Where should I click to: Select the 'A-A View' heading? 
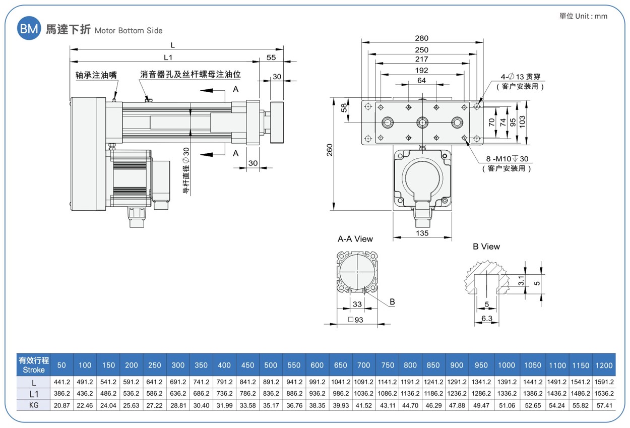pyautogui.click(x=355, y=238)
